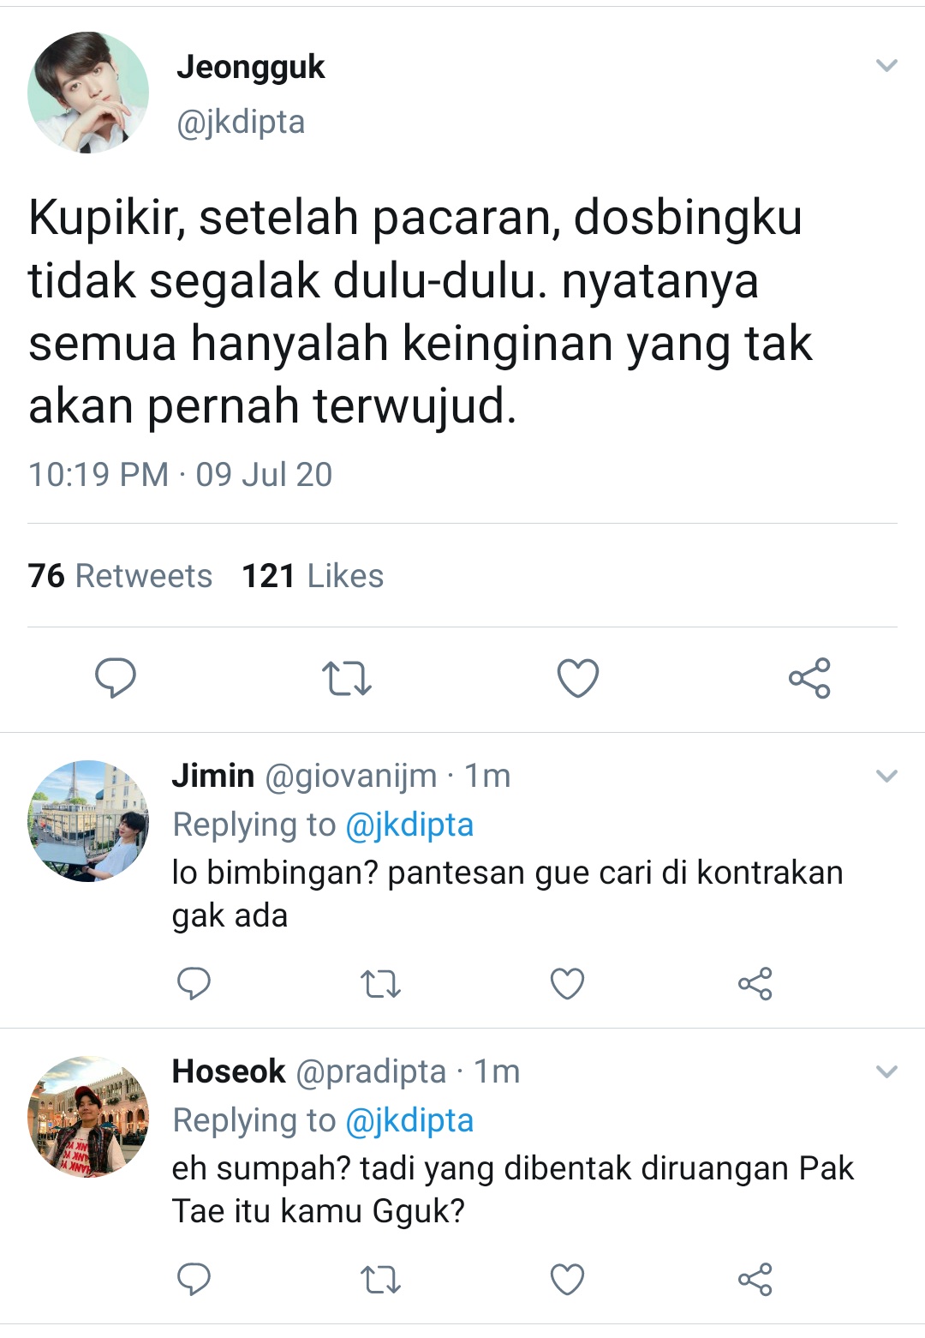Image resolution: width=925 pixels, height=1338 pixels.
Task: Expand the menu chevron on Hoseok's reply
Action: click(x=886, y=1071)
